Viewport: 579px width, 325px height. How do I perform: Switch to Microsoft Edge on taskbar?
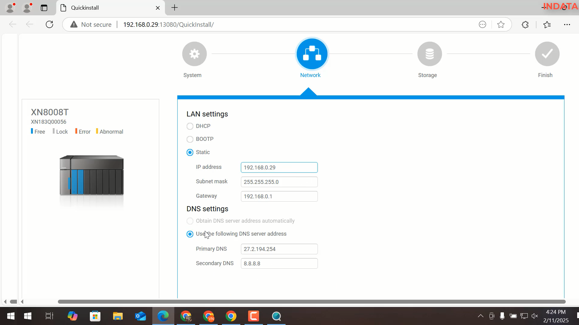click(163, 316)
